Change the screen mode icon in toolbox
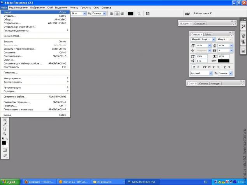Image resolution: width=247 pixels, height=185 pixels. pos(5,155)
